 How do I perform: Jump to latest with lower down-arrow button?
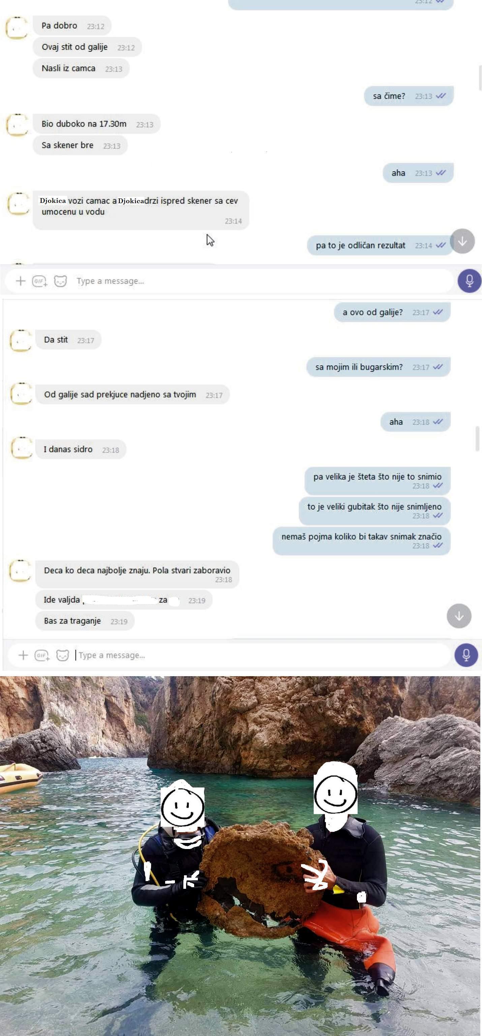(x=459, y=616)
